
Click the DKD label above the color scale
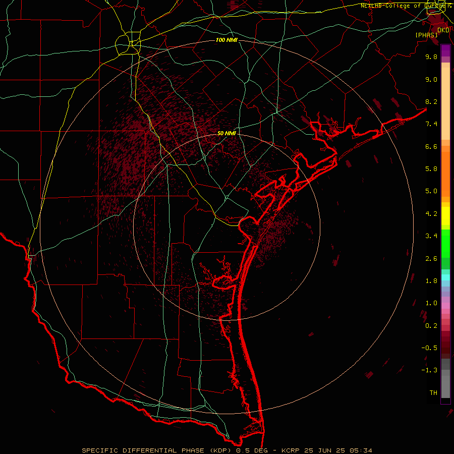[x=443, y=30]
